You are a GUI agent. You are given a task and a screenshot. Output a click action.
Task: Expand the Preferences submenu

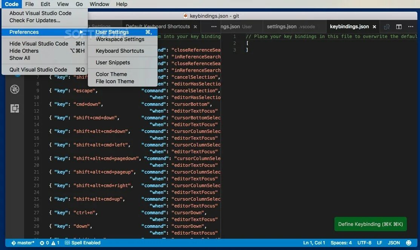[45, 32]
